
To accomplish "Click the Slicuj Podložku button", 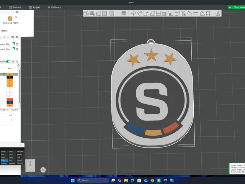I will pos(238,7).
